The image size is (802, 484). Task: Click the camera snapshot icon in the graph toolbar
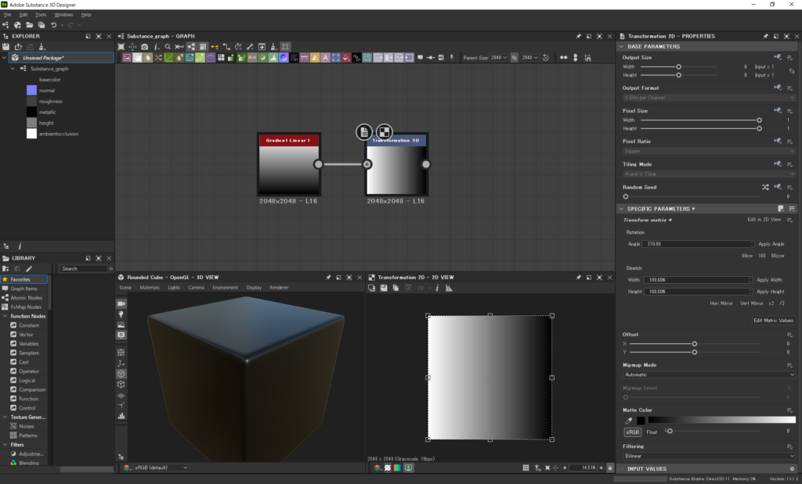(x=145, y=47)
